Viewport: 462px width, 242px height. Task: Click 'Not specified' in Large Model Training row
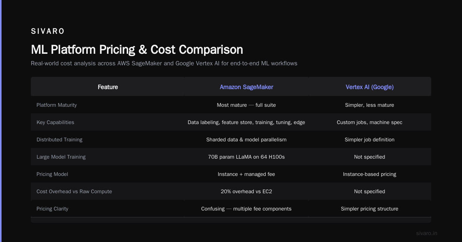point(370,157)
